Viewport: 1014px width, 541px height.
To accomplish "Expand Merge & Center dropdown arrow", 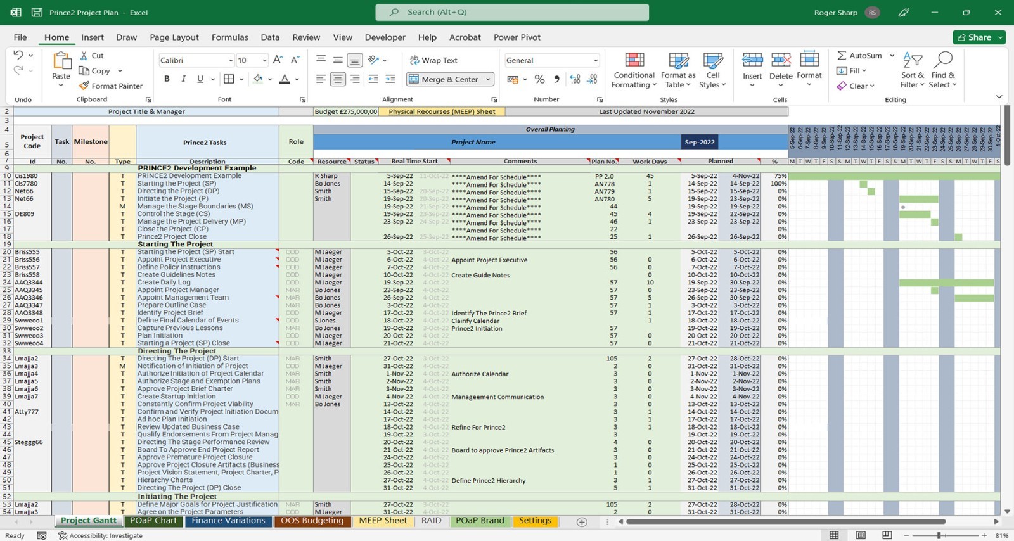I will [488, 79].
